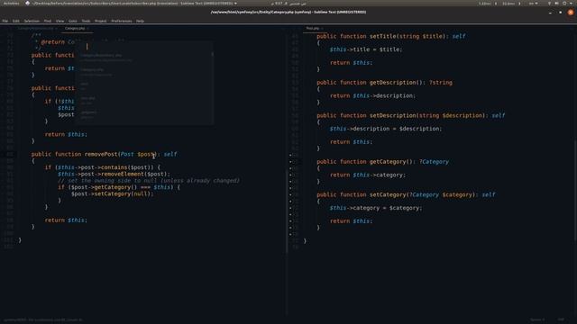
Task: Click the return $this->category line
Action: tap(368, 175)
